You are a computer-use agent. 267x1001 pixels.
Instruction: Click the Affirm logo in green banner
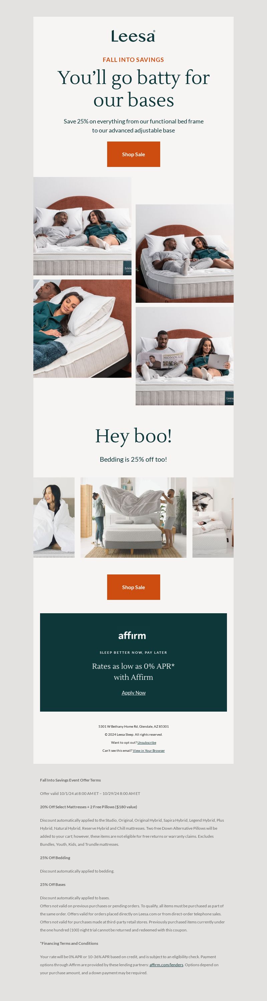[132, 635]
